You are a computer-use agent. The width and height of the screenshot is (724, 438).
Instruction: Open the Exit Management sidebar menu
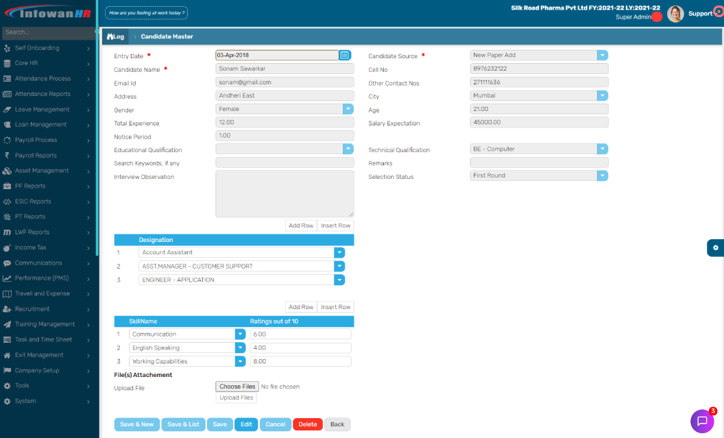click(47, 355)
